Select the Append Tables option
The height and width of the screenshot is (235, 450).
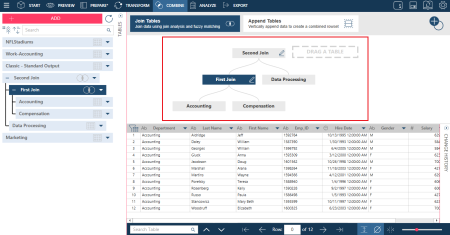pos(300,23)
